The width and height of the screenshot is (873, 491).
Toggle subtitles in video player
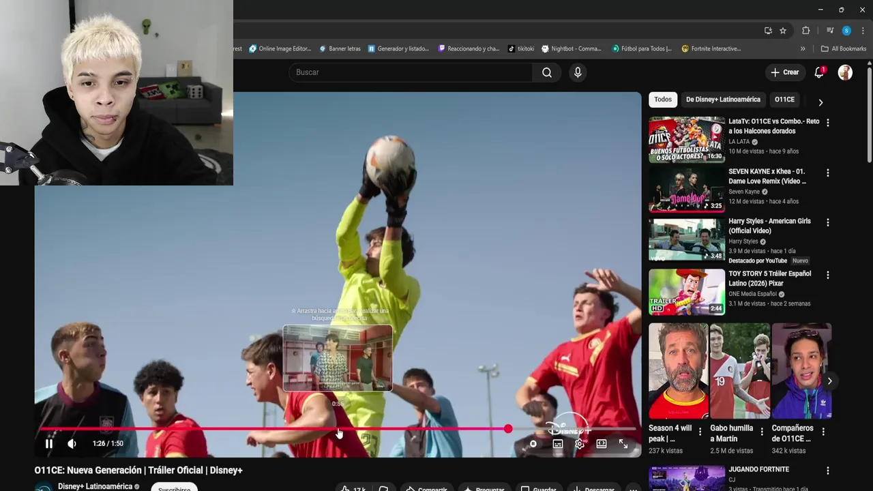pyautogui.click(x=557, y=443)
